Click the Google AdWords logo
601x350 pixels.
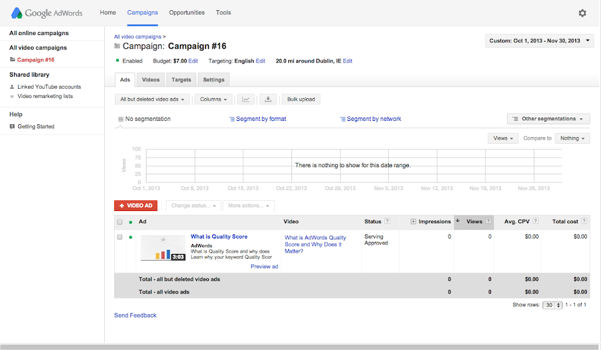(x=46, y=13)
